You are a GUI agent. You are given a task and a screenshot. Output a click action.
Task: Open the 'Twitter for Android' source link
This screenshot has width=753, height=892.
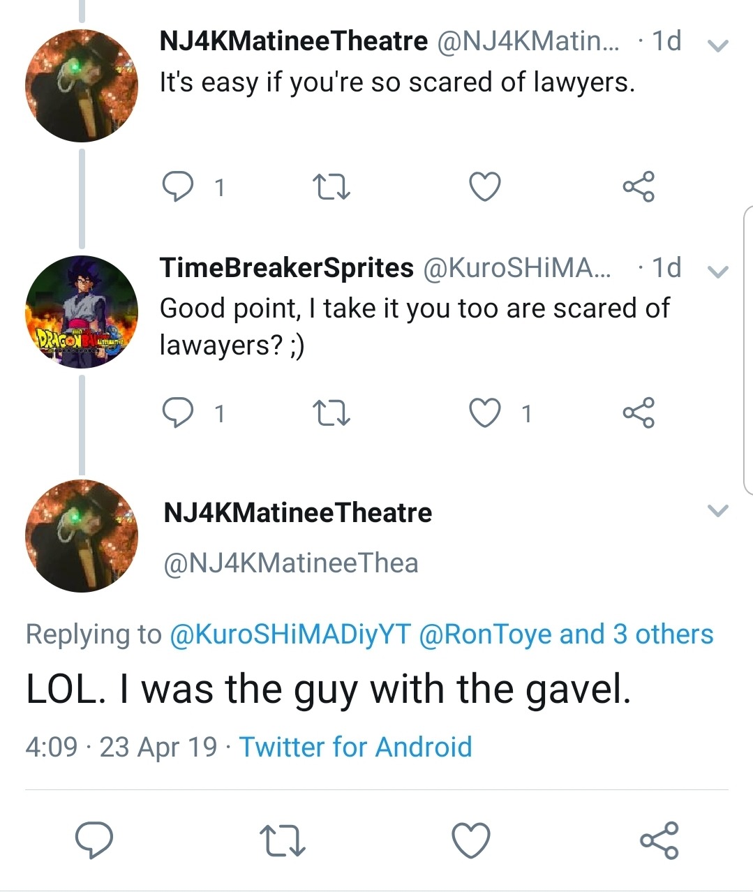(356, 747)
